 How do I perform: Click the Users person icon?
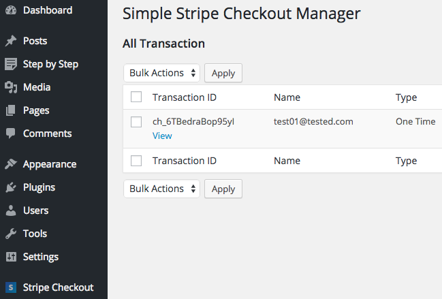11,210
